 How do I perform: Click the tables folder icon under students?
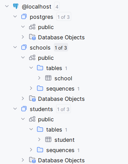40,129
